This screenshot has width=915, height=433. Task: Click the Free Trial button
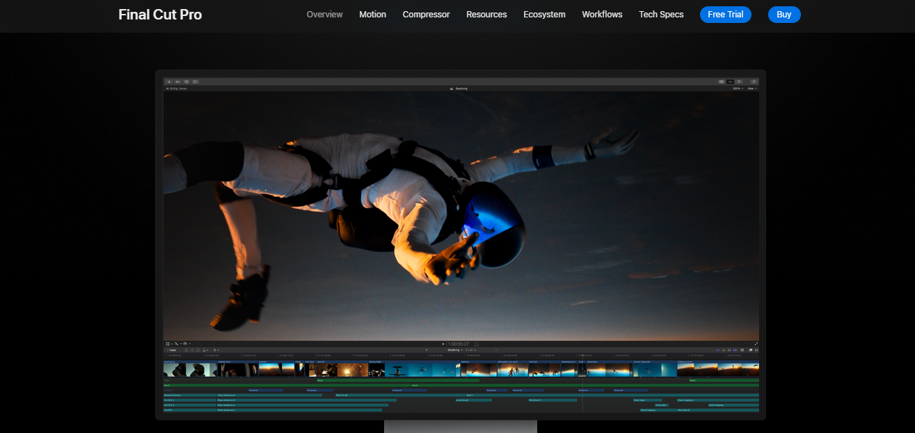725,15
